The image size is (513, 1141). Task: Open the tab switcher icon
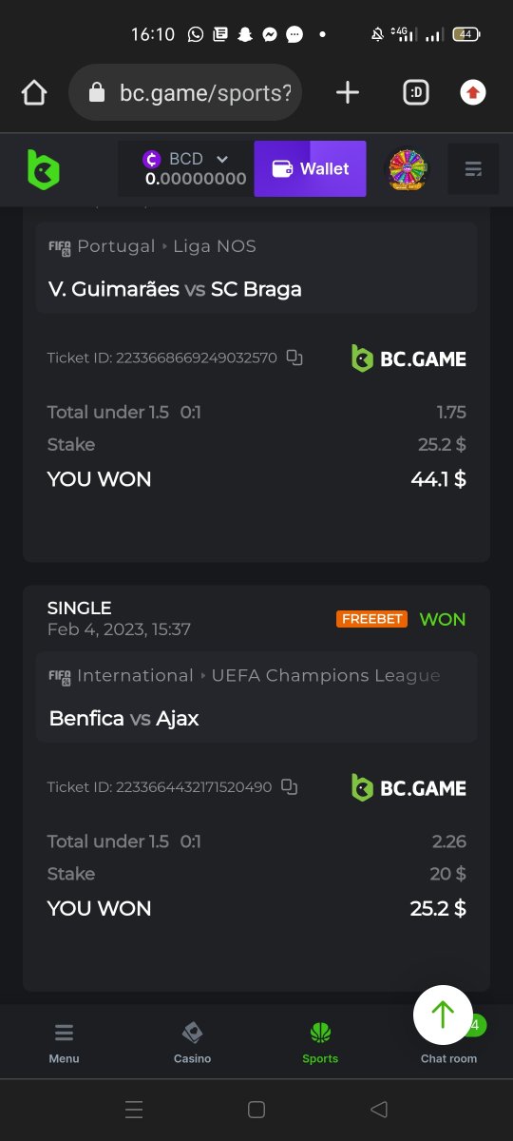(416, 92)
